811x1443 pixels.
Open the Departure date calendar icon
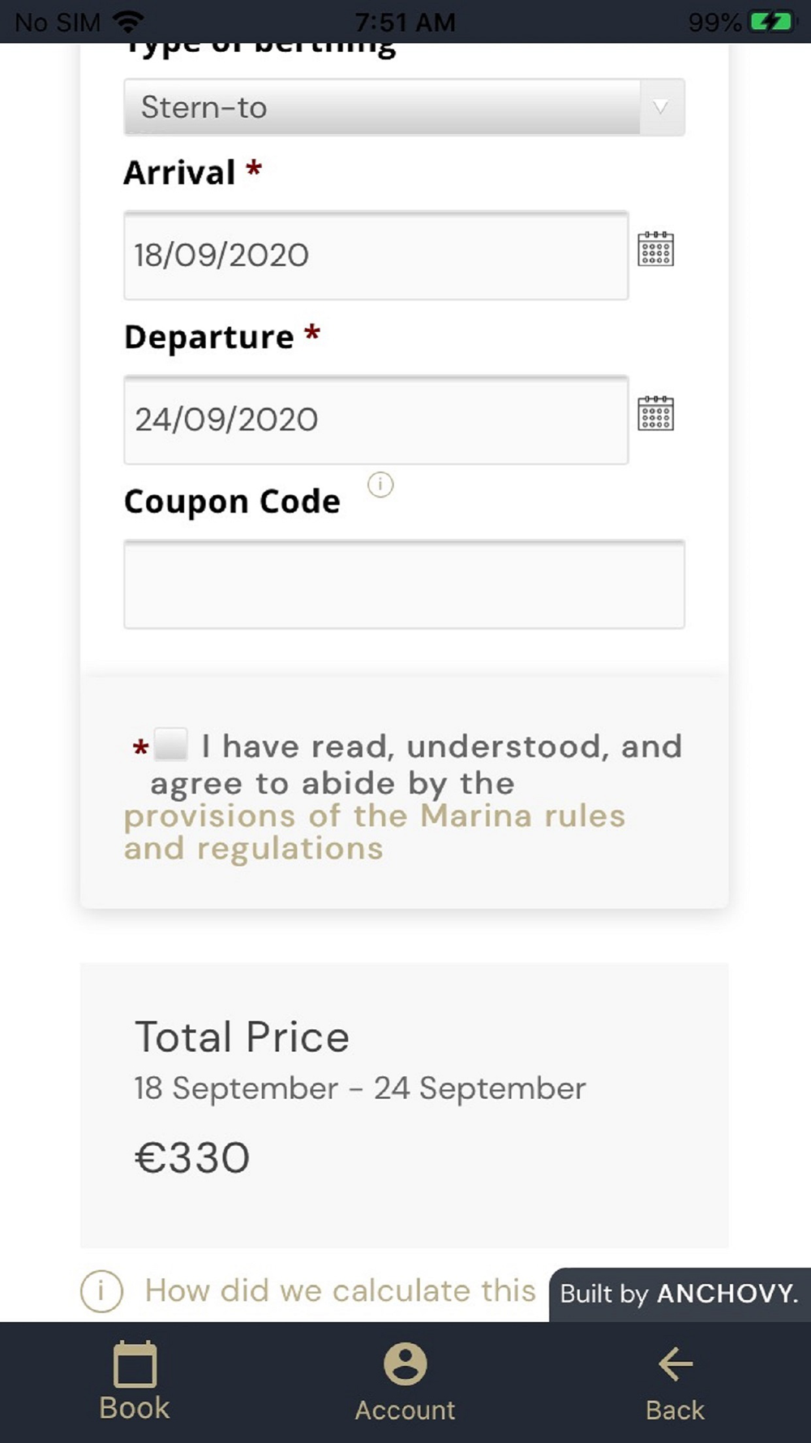click(x=655, y=413)
